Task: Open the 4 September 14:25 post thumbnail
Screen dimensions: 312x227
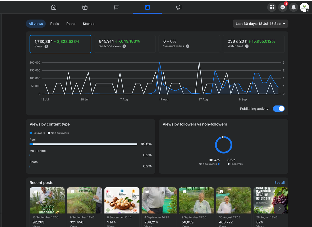Action: pos(159,200)
